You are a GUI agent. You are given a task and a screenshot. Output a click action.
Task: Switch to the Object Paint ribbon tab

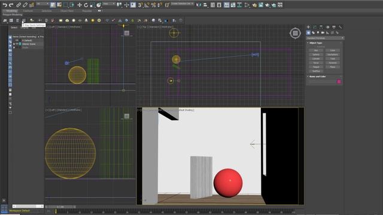(x=67, y=11)
